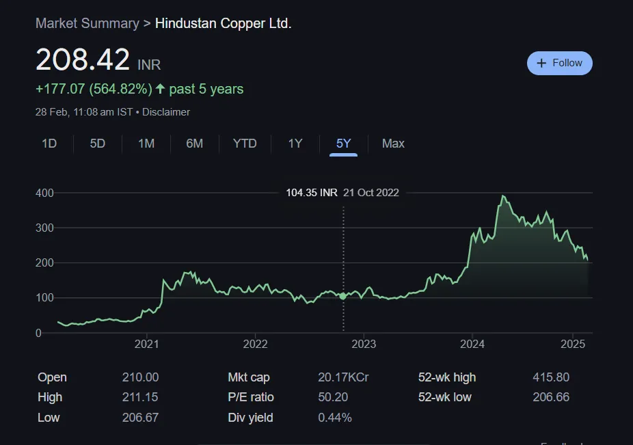Click the 21 Oct 2022 chart data point

[x=342, y=296]
